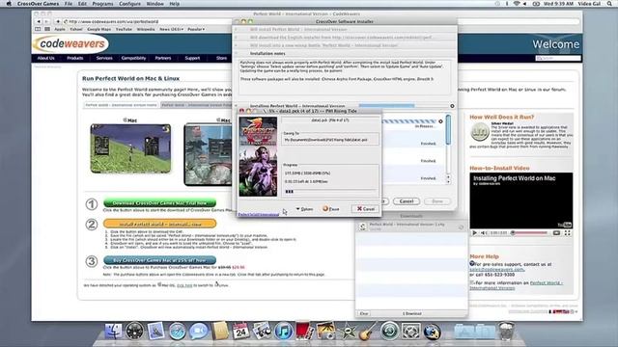The width and height of the screenshot is (618, 347).
Task: Click Buy CrossOver Games Mac button
Action: point(159,260)
